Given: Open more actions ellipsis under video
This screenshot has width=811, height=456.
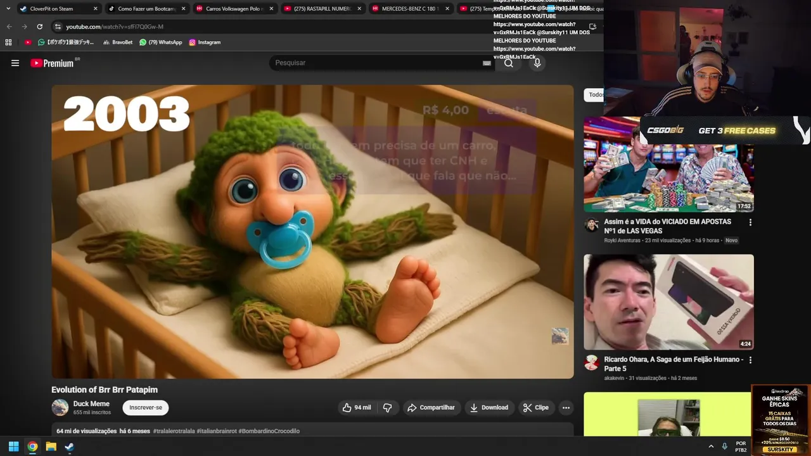Looking at the screenshot, I should pyautogui.click(x=566, y=407).
